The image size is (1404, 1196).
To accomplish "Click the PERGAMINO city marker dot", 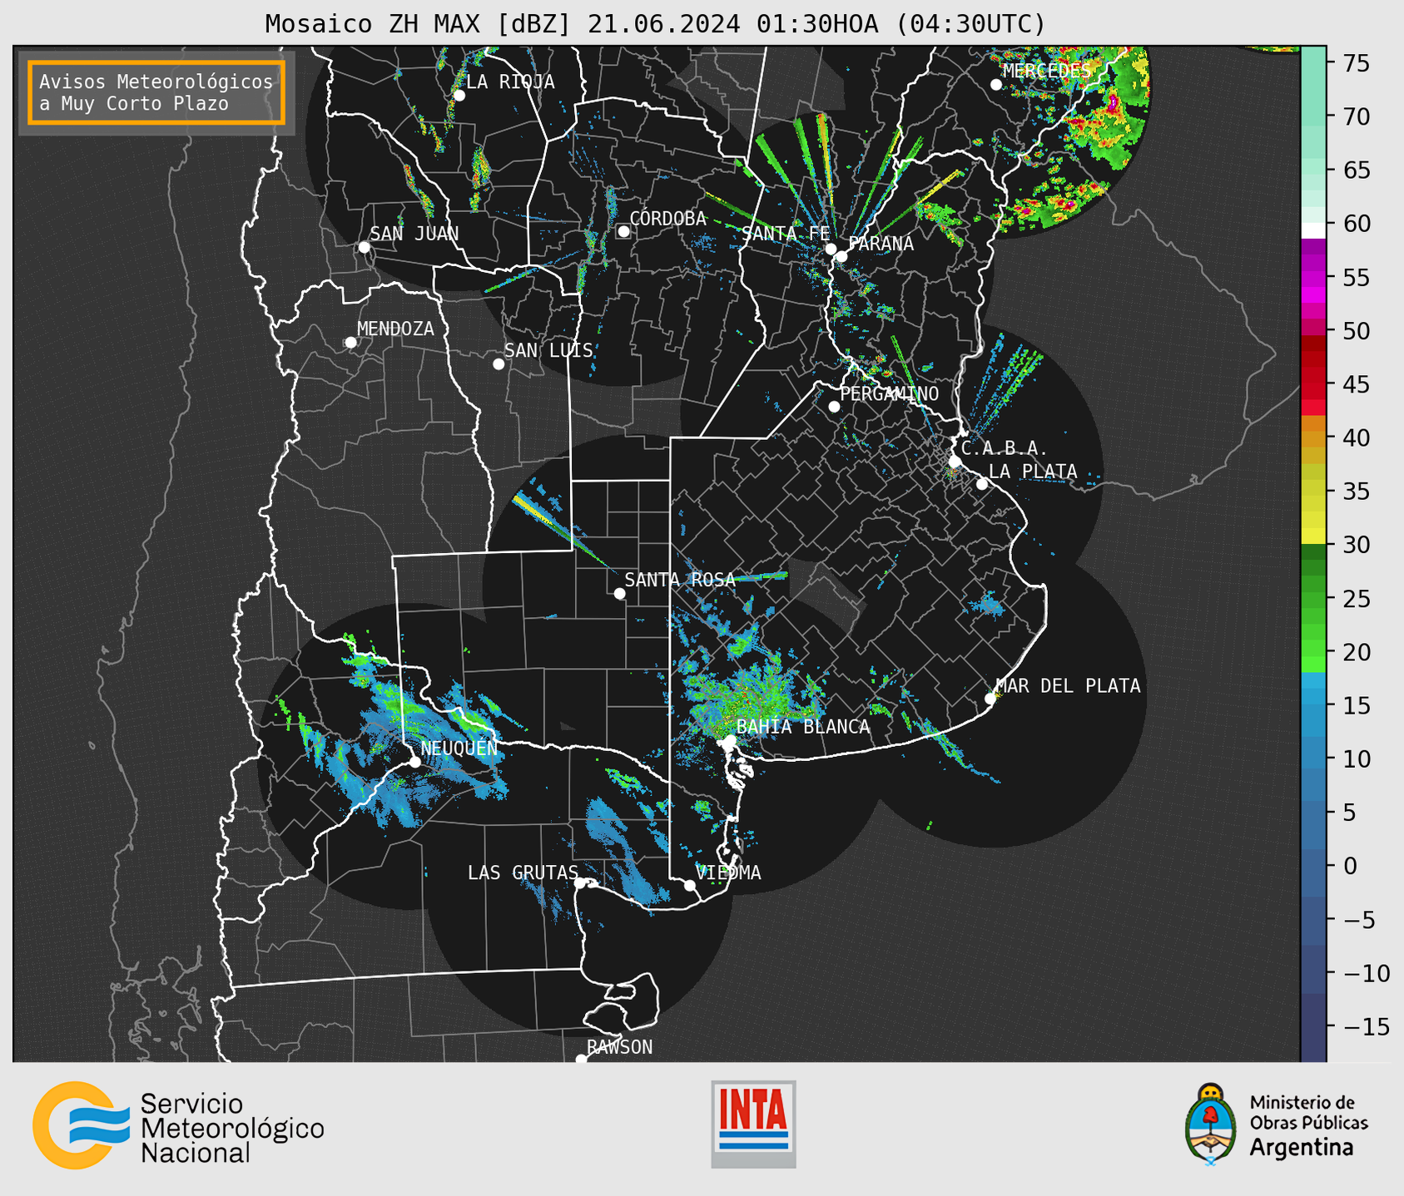I will point(834,407).
